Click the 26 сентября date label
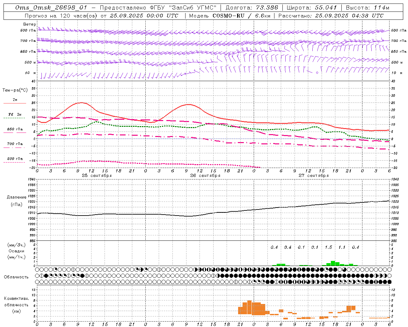408x327 pixels. point(205,176)
